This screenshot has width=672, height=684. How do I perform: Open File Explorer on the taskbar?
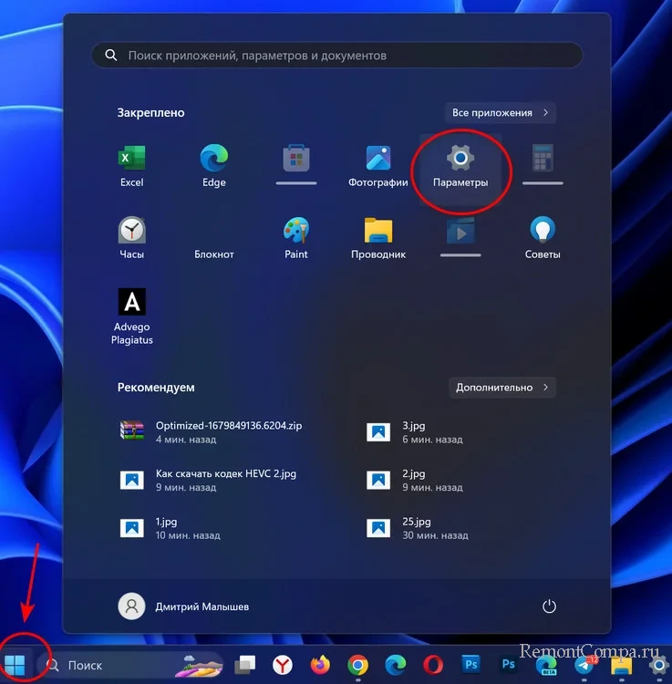[622, 666]
